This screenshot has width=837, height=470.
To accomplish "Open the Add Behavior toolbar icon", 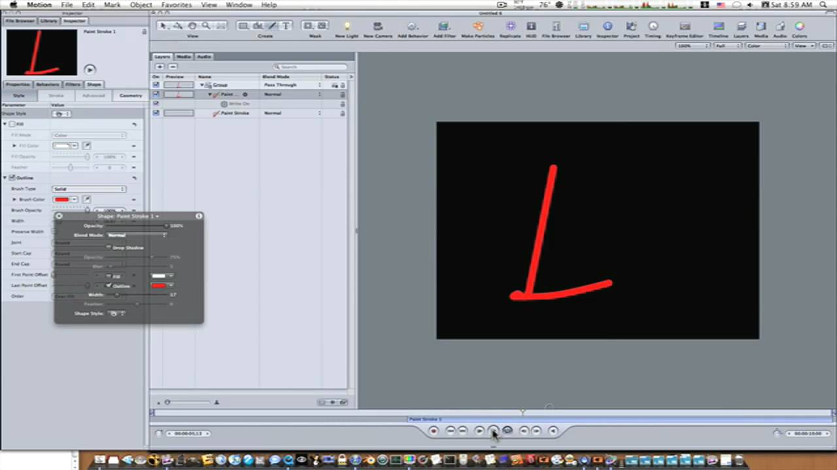I will (x=412, y=27).
